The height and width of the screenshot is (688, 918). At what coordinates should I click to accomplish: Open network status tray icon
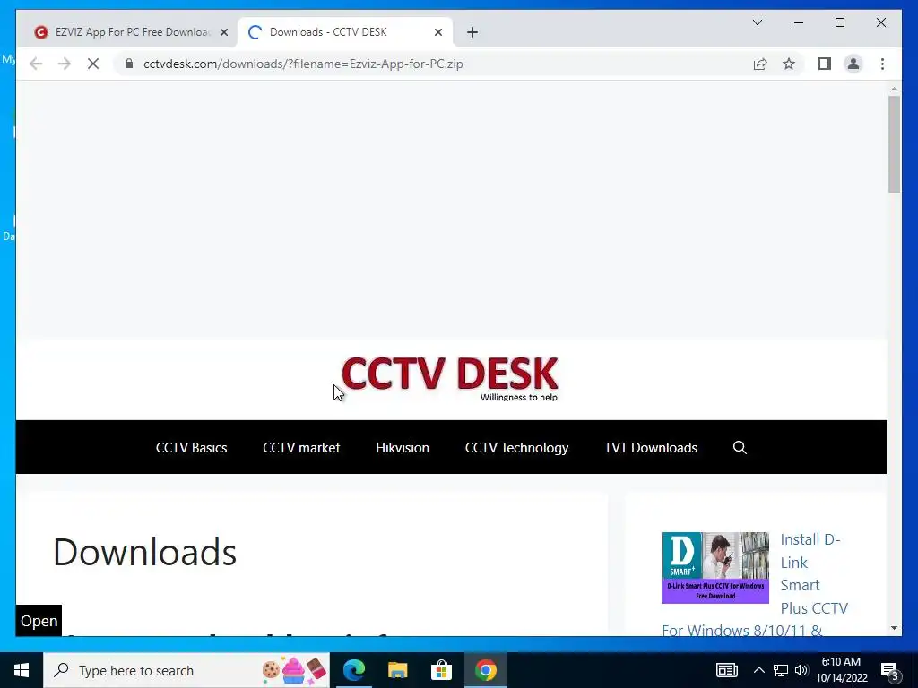[x=781, y=670]
